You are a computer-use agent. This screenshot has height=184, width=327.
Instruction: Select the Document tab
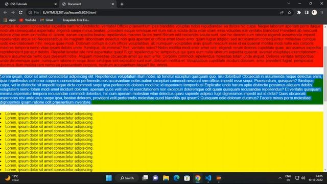[x=87, y=4]
